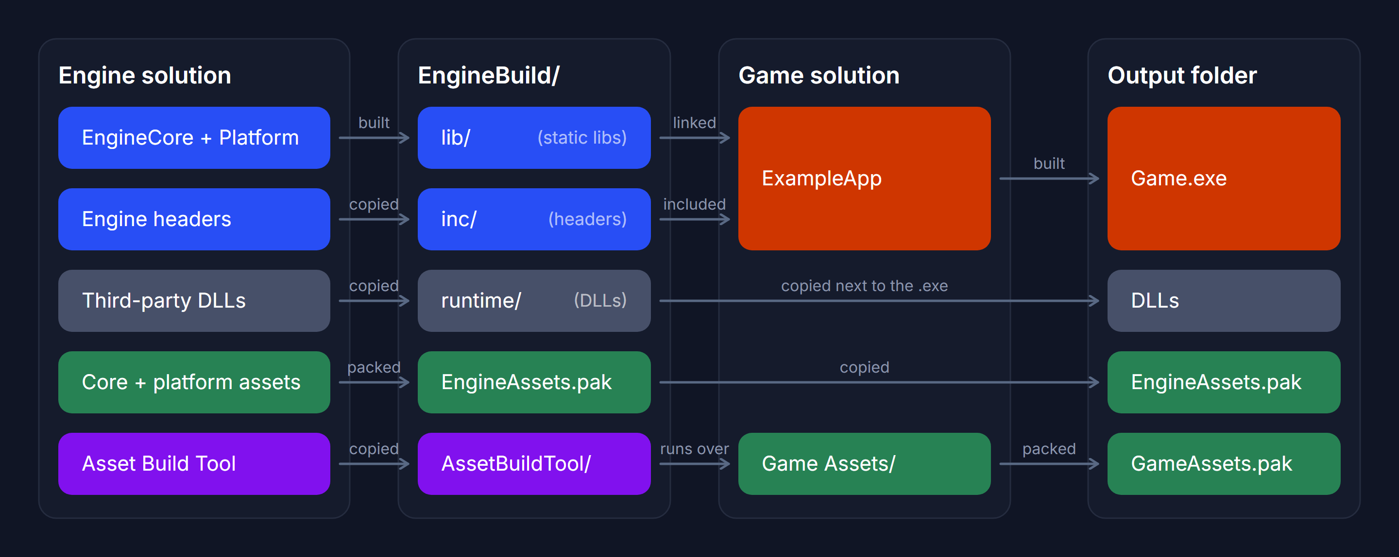Click the Asset Build Tool box
This screenshot has width=1399, height=557.
(x=194, y=464)
